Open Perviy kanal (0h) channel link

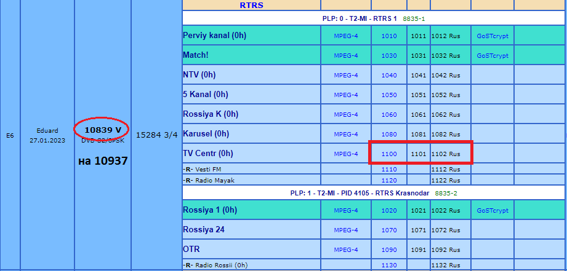[215, 36]
